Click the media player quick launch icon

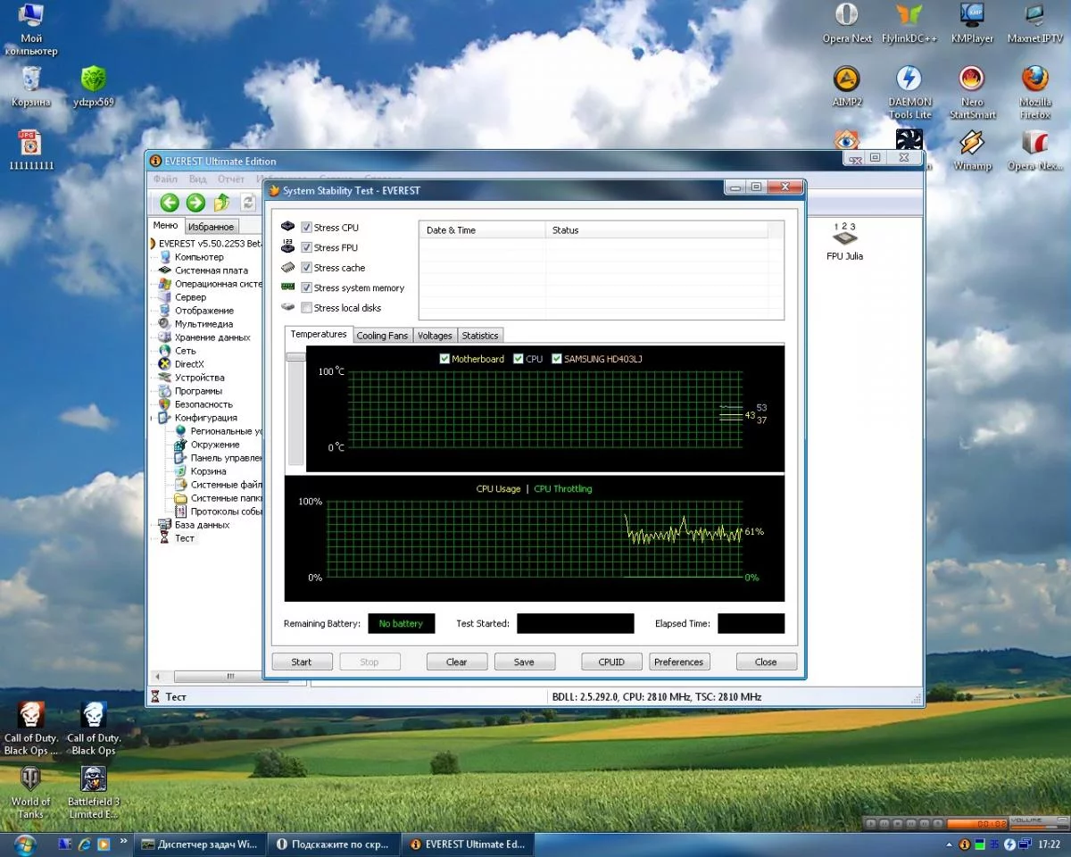coord(104,844)
